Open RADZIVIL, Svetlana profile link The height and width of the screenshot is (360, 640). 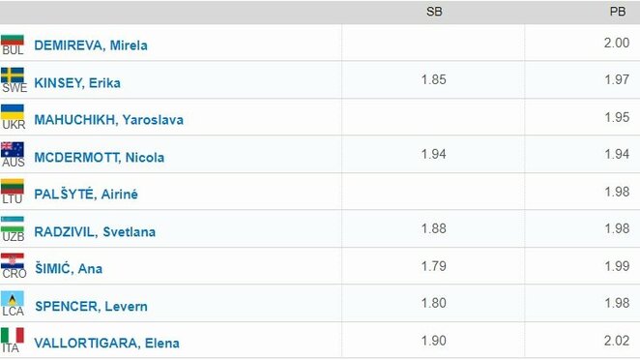(x=95, y=231)
